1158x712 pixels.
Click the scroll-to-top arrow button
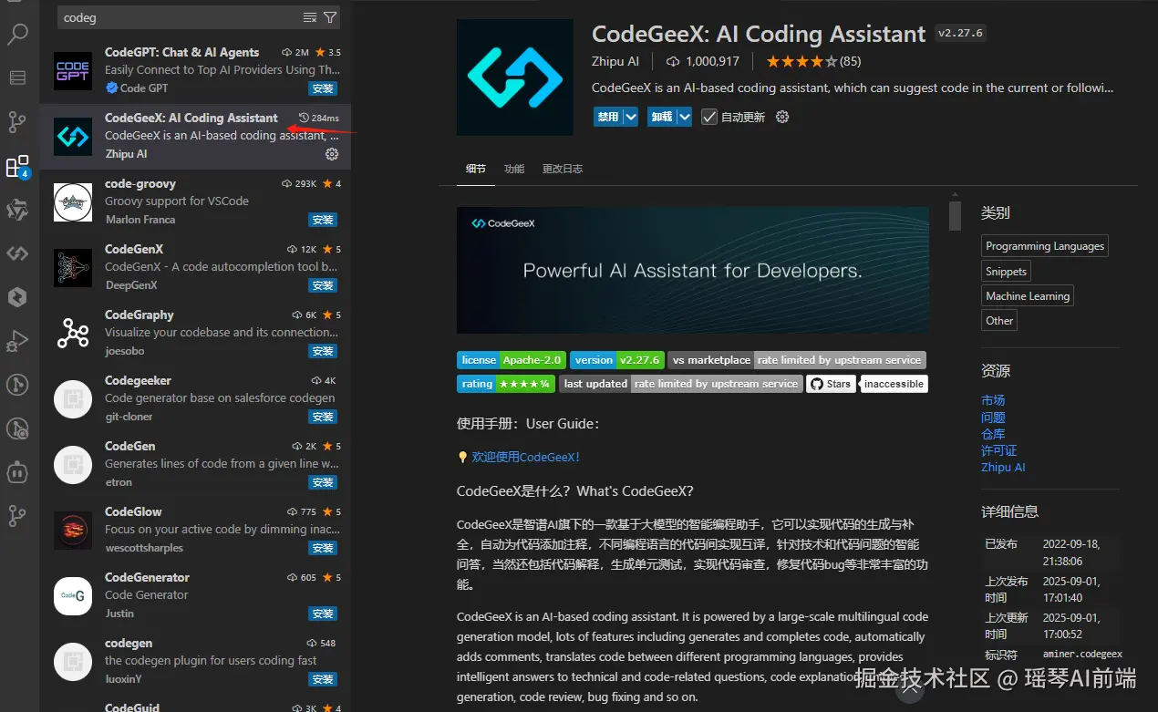click(910, 690)
